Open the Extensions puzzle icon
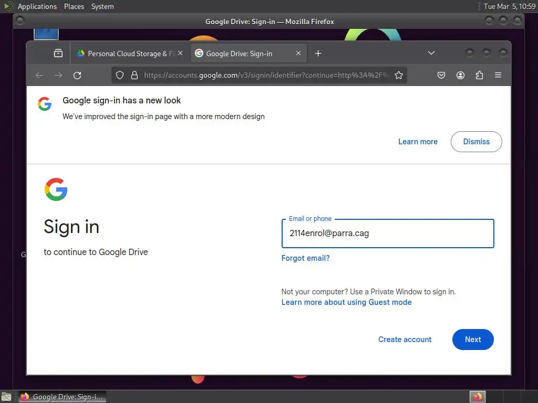 click(479, 75)
